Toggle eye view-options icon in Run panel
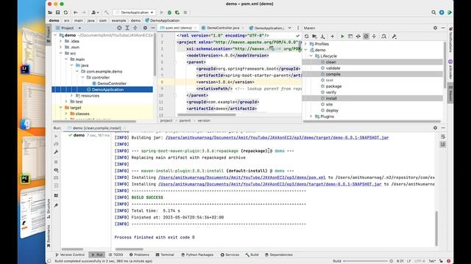 point(56,170)
